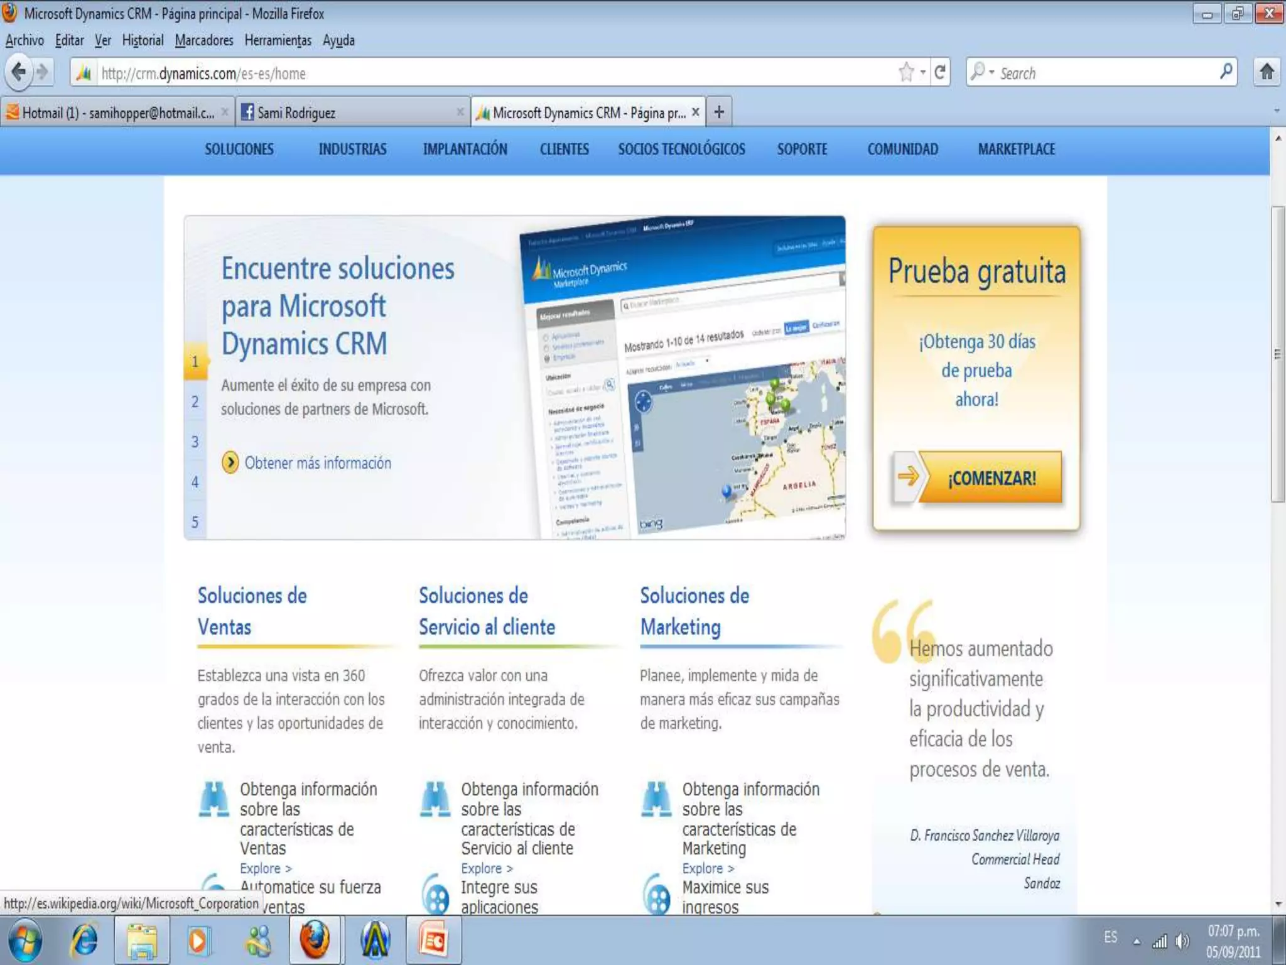The image size is (1286, 965).
Task: Open the Marcadores menu
Action: (204, 40)
